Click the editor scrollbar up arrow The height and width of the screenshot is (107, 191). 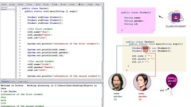tap(103, 7)
